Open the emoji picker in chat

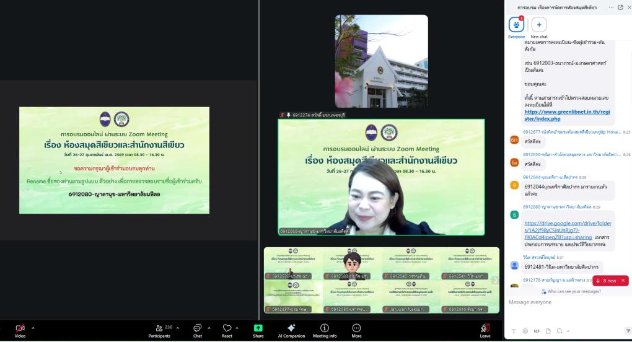coord(525,331)
